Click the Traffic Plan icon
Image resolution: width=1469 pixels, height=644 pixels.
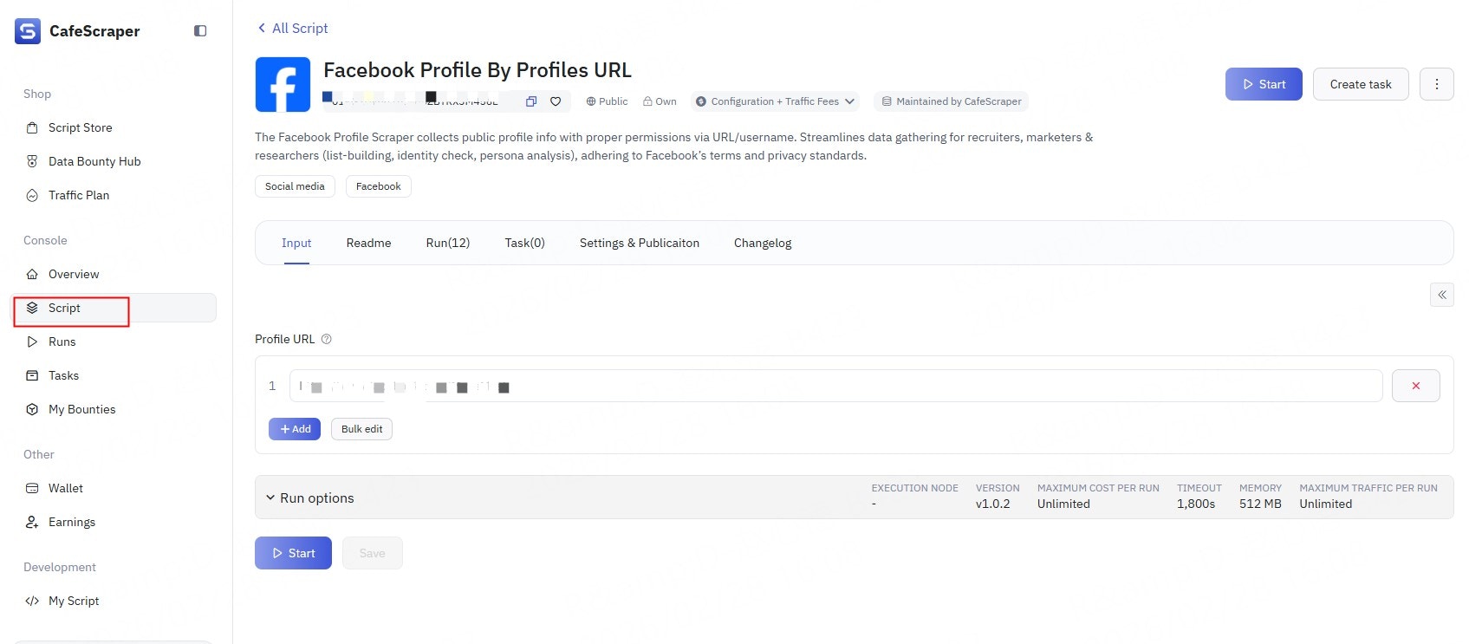pyautogui.click(x=32, y=195)
